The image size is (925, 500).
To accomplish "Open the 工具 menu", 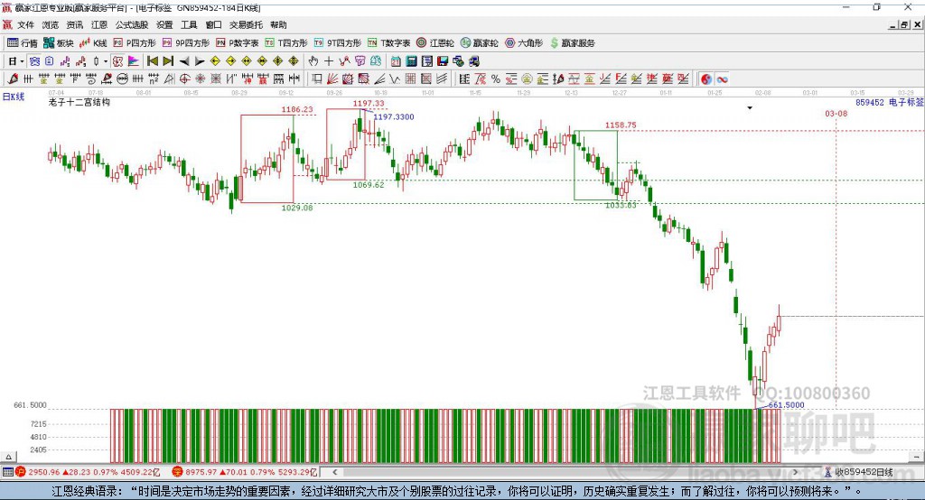I will (189, 24).
